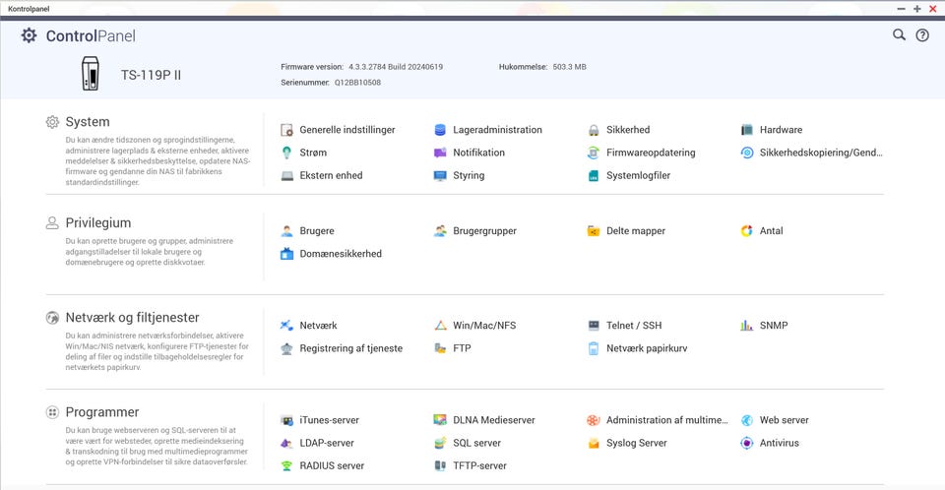Select the Privilegium section heading

pyautogui.click(x=97, y=223)
